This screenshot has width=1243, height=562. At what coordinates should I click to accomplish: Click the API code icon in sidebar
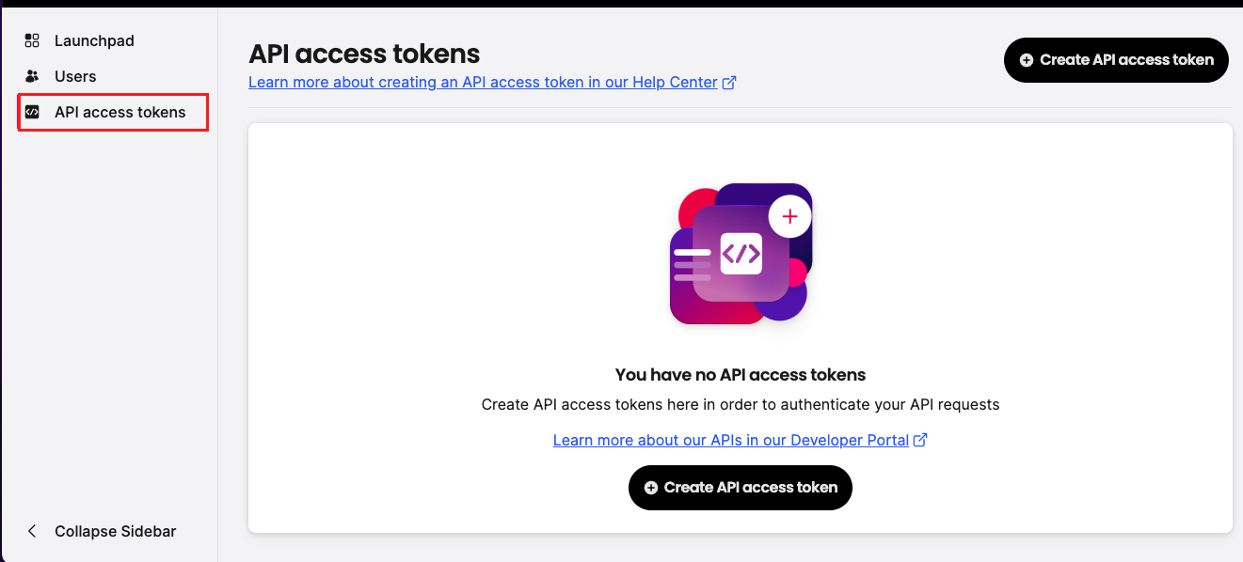(32, 112)
